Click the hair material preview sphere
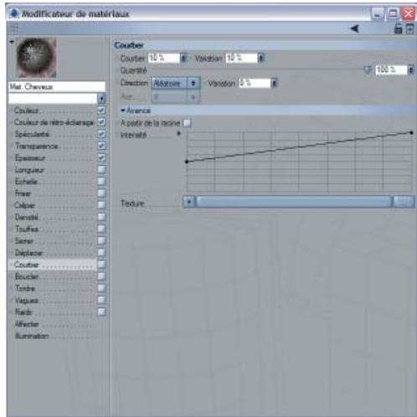417x417 pixels. (36, 58)
